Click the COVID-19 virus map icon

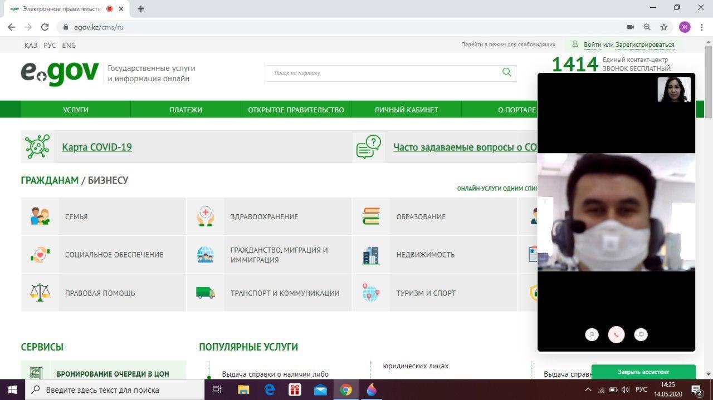pyautogui.click(x=37, y=146)
